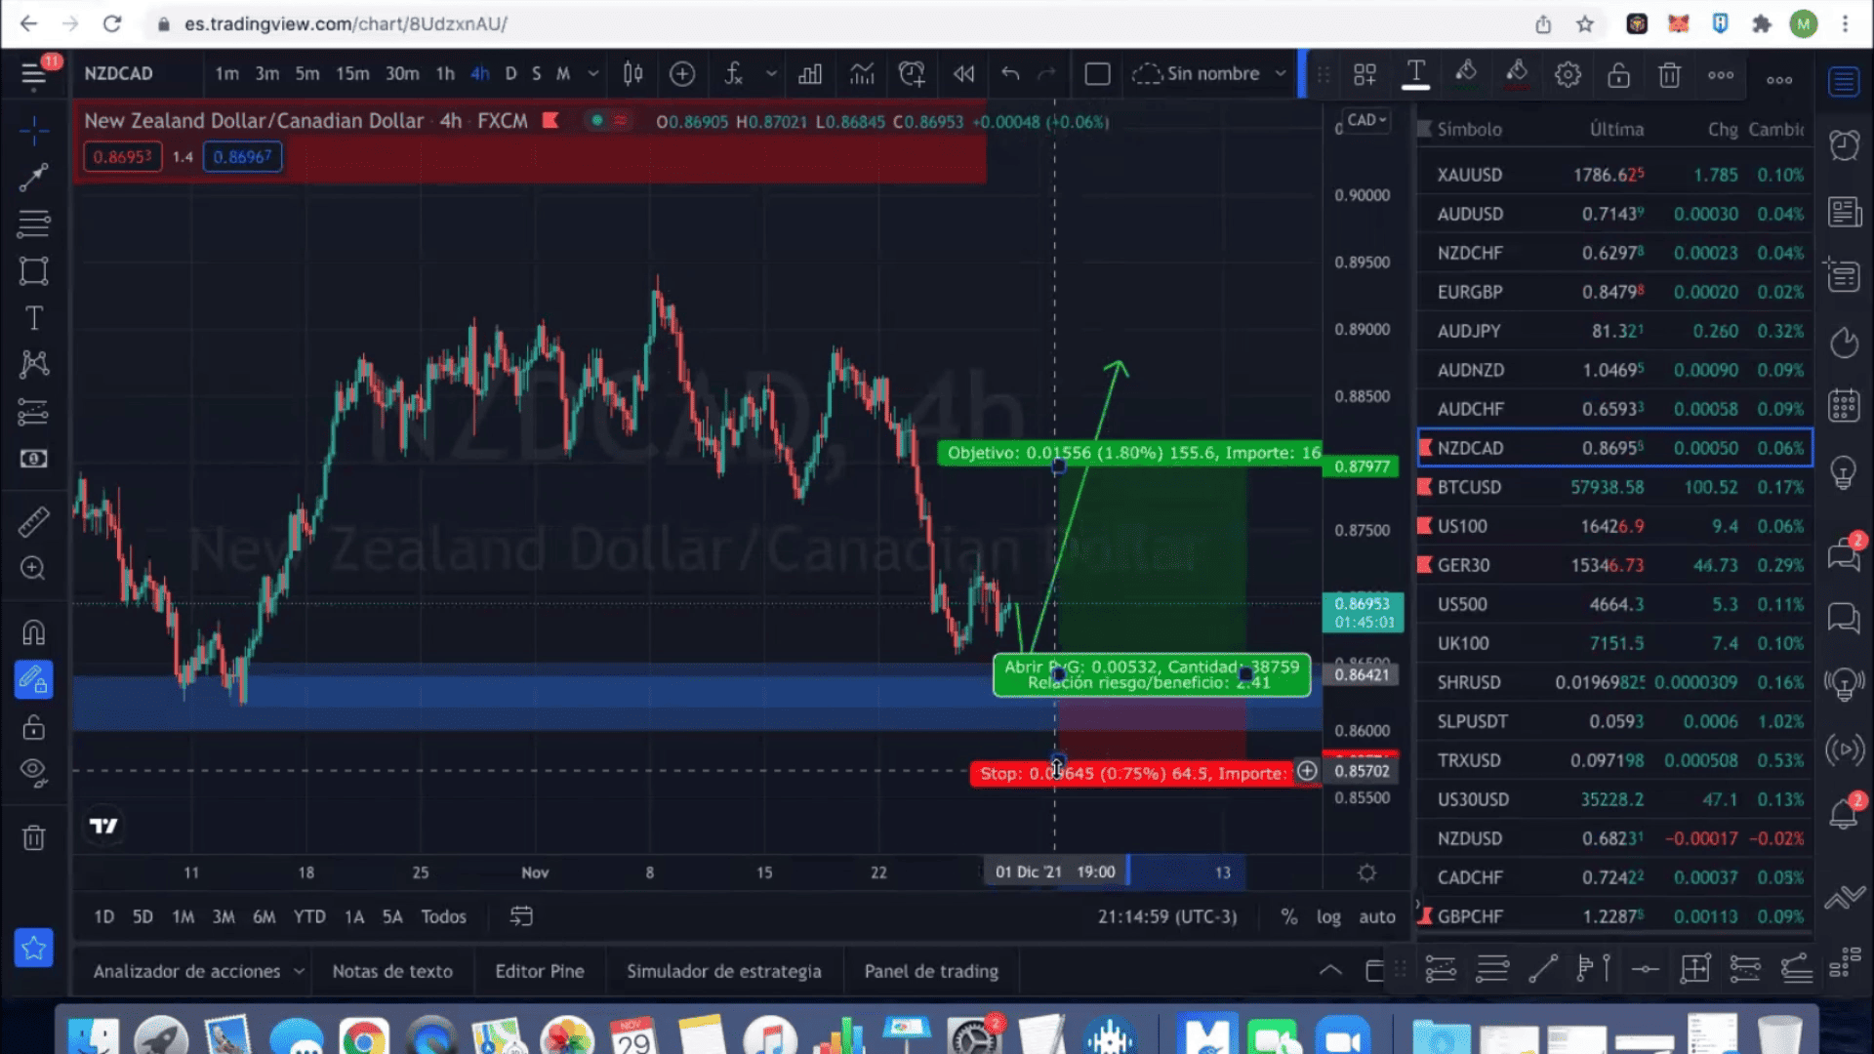This screenshot has width=1874, height=1054.
Task: Switch to the 1h timeframe
Action: [445, 73]
